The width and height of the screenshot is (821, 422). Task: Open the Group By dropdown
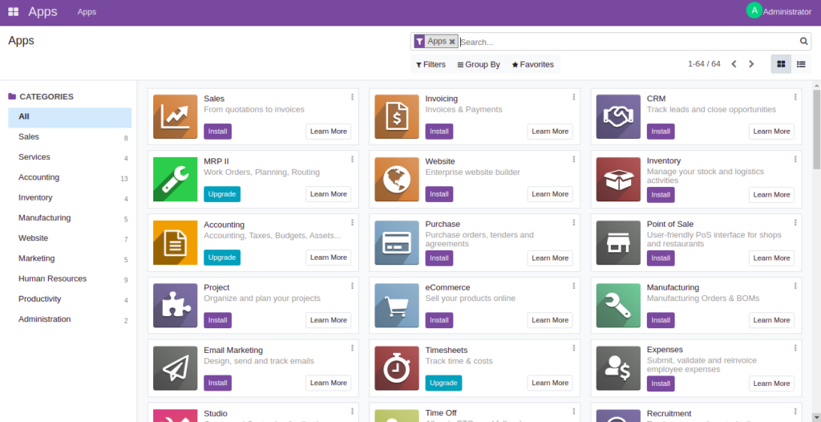click(479, 64)
